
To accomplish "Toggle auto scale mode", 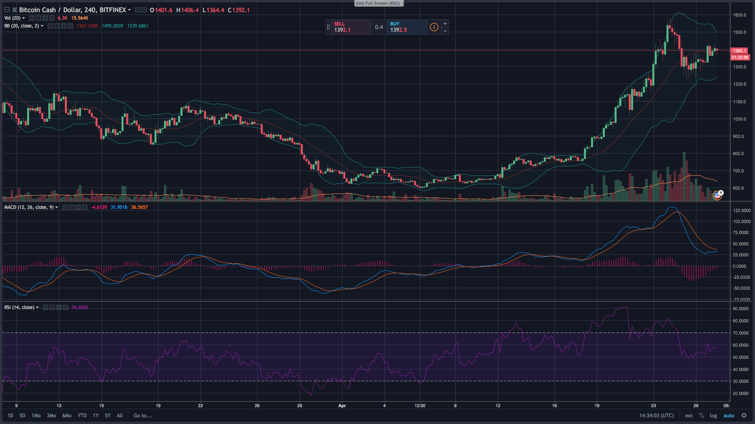I will pyautogui.click(x=729, y=415).
